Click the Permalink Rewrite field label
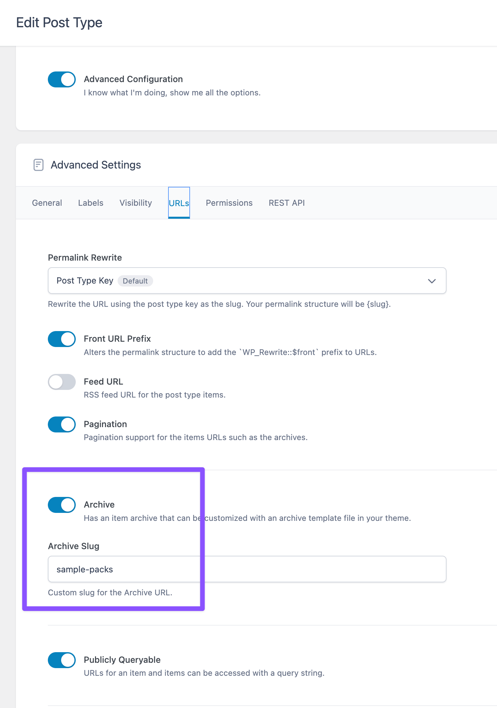This screenshot has width=497, height=708. [85, 258]
